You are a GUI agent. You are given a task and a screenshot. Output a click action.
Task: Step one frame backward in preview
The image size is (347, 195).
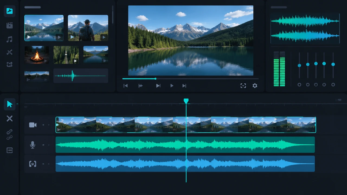pyautogui.click(x=140, y=86)
